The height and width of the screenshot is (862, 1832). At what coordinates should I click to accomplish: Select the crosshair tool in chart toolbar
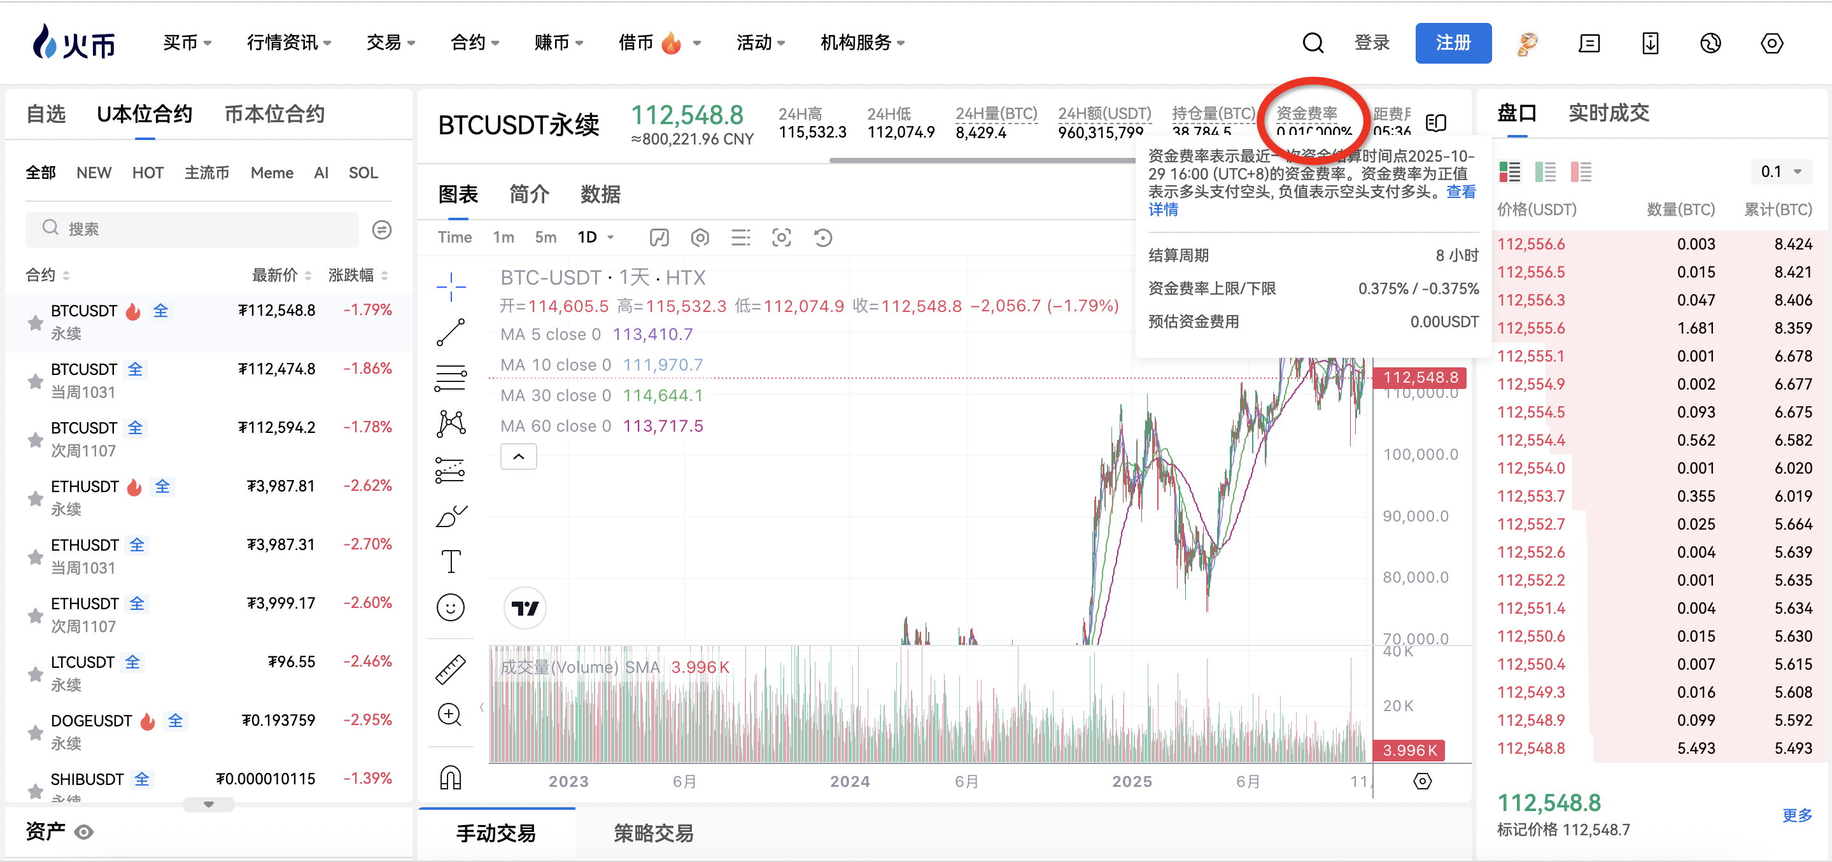click(450, 286)
